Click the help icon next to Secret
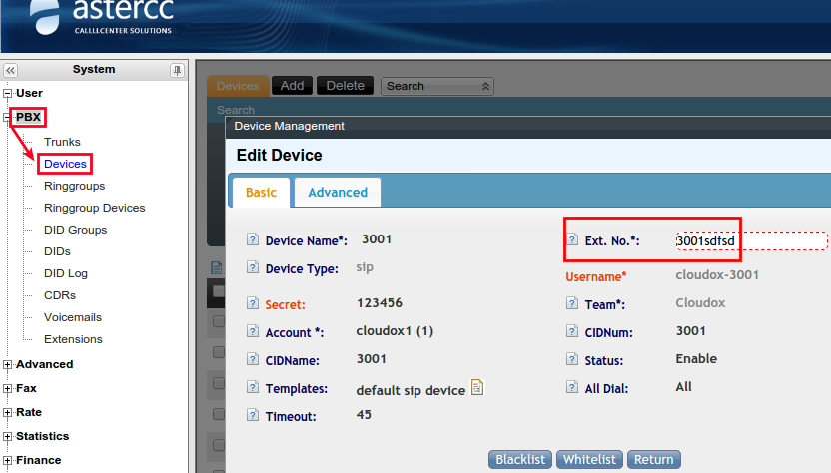Screen dimensions: 831x473 [x=253, y=304]
